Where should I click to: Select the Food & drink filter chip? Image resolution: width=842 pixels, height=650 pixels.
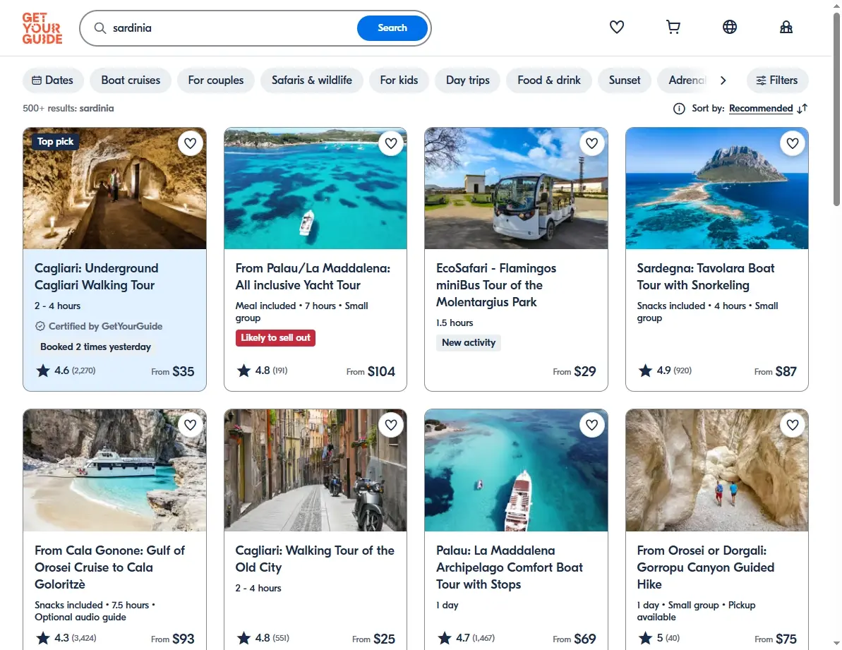click(549, 80)
